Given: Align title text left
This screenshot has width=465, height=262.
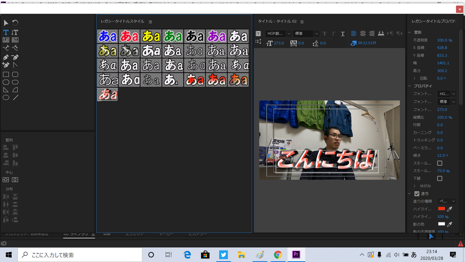Looking at the screenshot, I should (x=354, y=34).
